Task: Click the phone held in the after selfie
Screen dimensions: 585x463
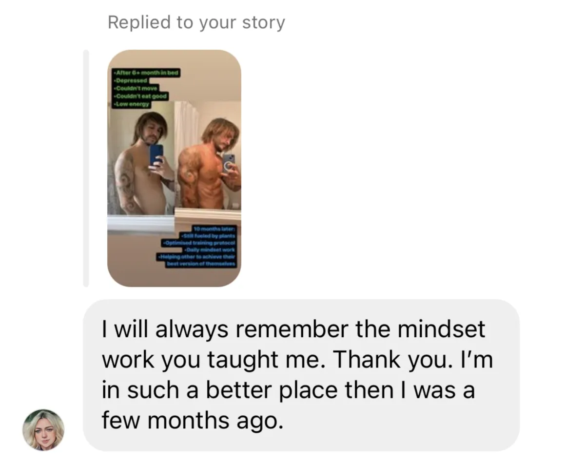Action: tap(229, 162)
